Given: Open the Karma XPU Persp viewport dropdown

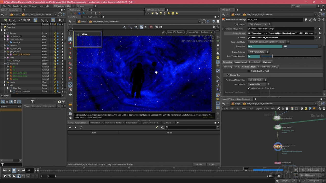Looking at the screenshot, I should [175, 32].
